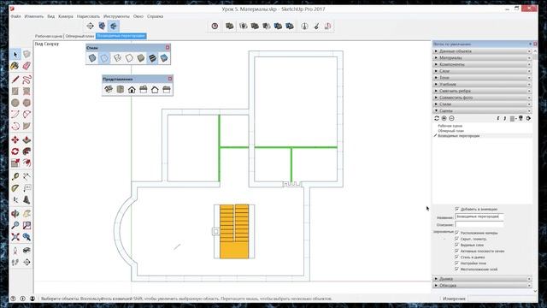Screen dimensions: 547x308
Task: Choose the Push/Pull tool
Action: click(x=26, y=140)
